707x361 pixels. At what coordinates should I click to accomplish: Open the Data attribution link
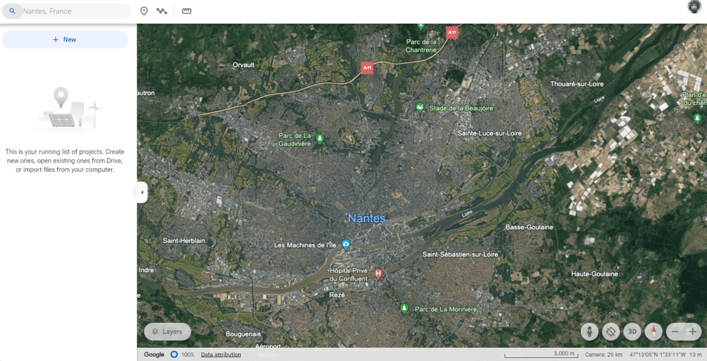[221, 354]
